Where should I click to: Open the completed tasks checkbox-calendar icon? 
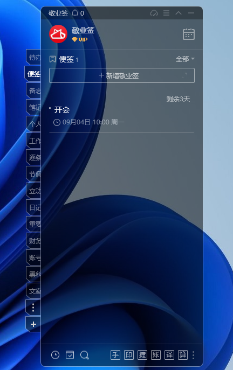[70, 355]
